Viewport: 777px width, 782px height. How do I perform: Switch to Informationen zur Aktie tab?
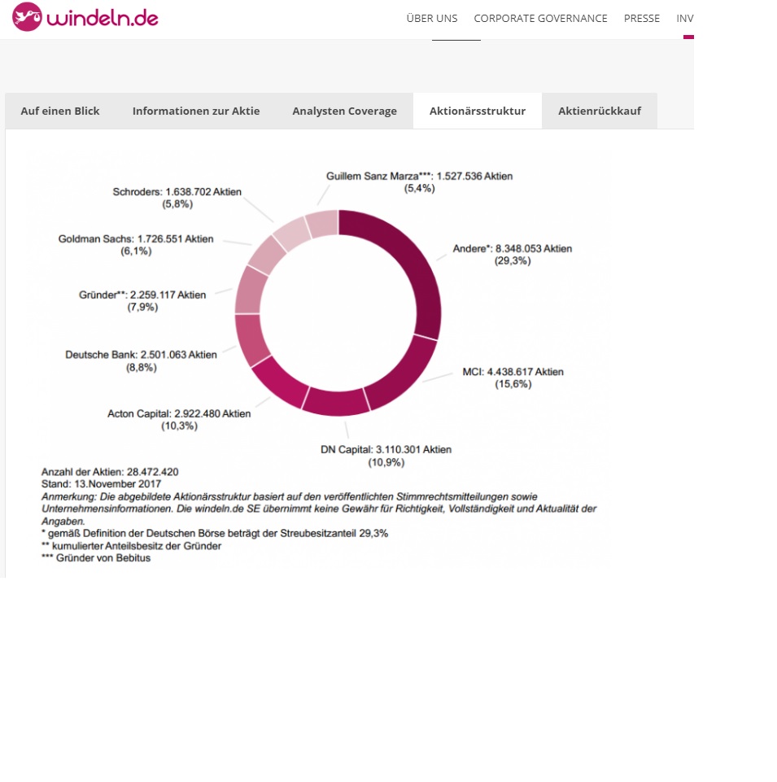tap(196, 110)
